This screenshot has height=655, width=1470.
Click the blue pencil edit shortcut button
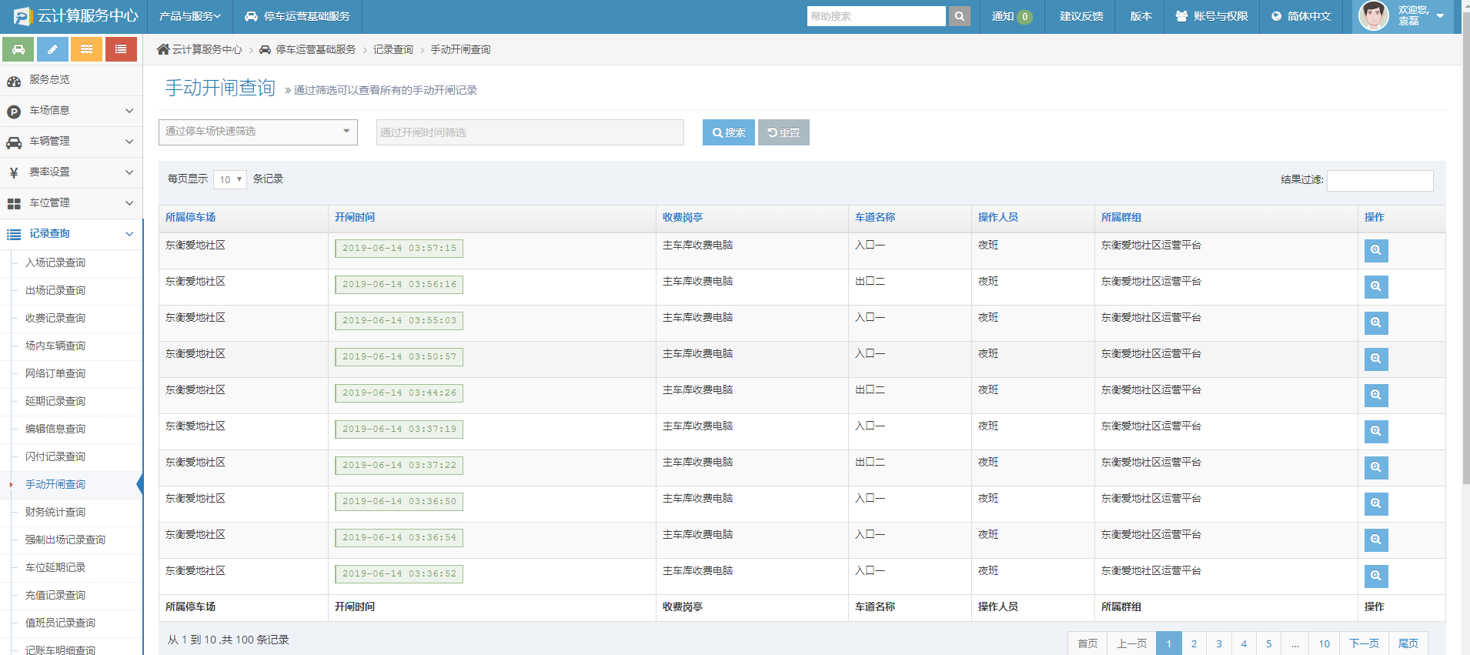tap(52, 49)
